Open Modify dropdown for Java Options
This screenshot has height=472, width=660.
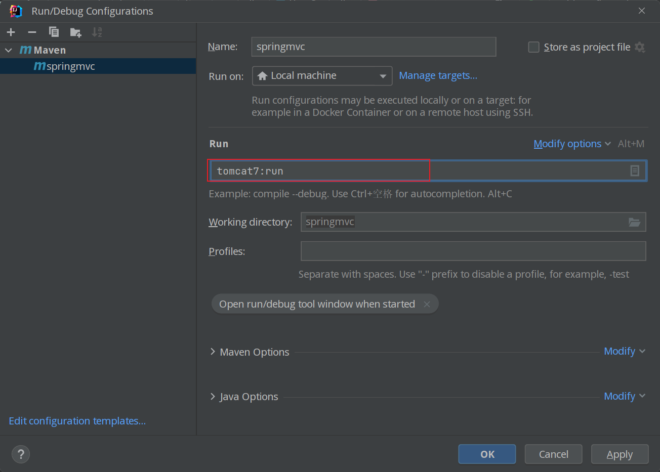tap(625, 396)
